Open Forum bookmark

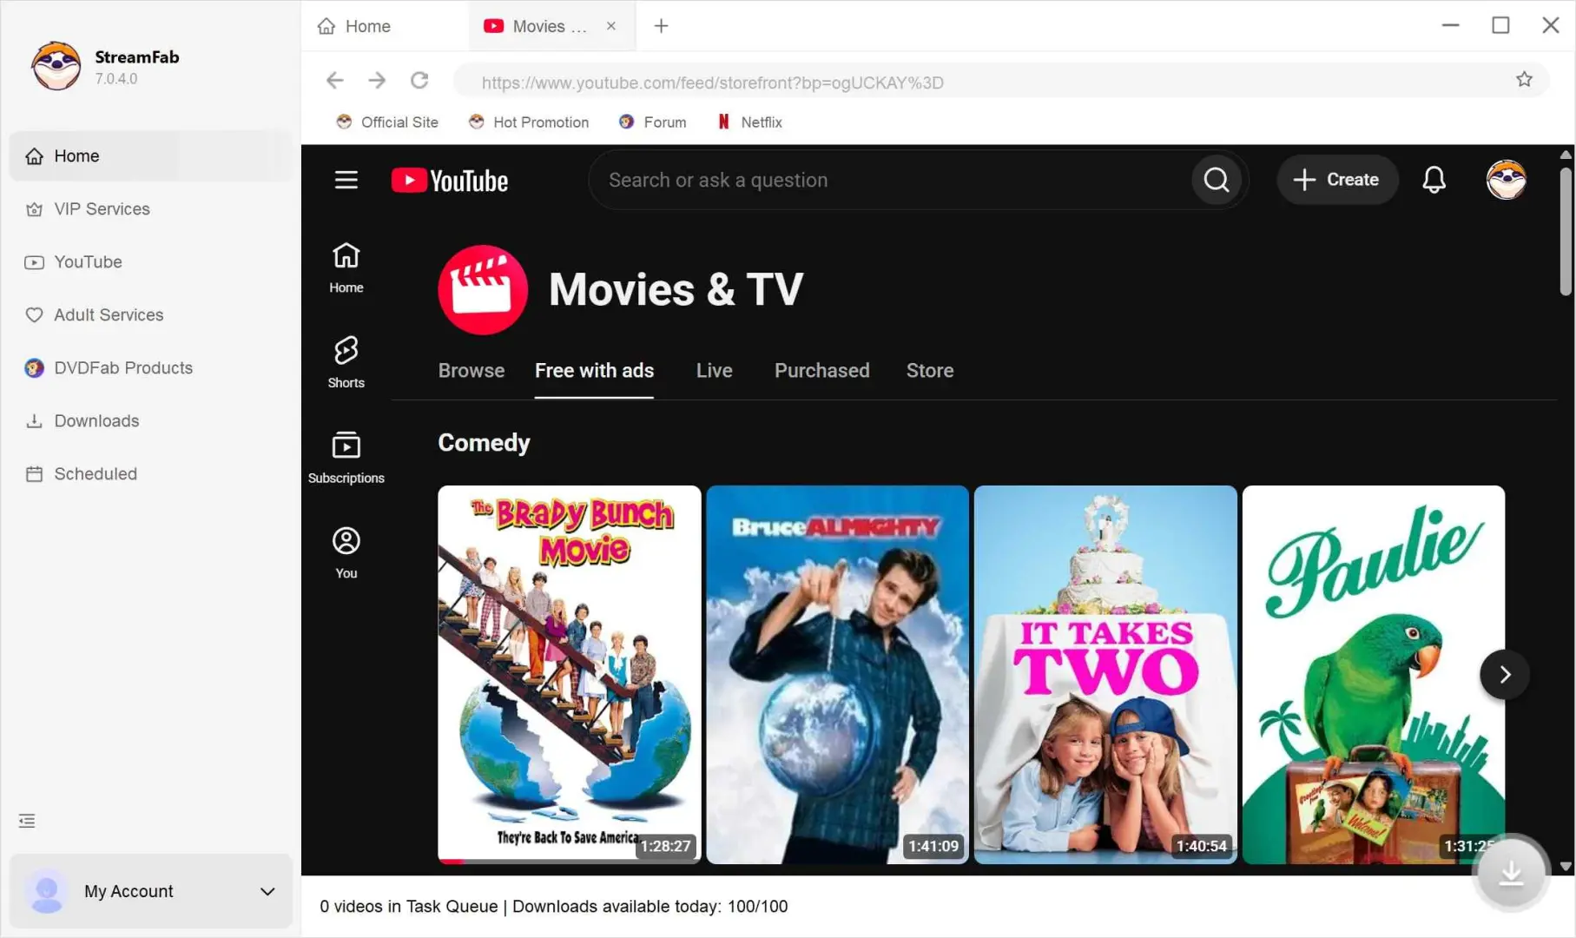[653, 122]
